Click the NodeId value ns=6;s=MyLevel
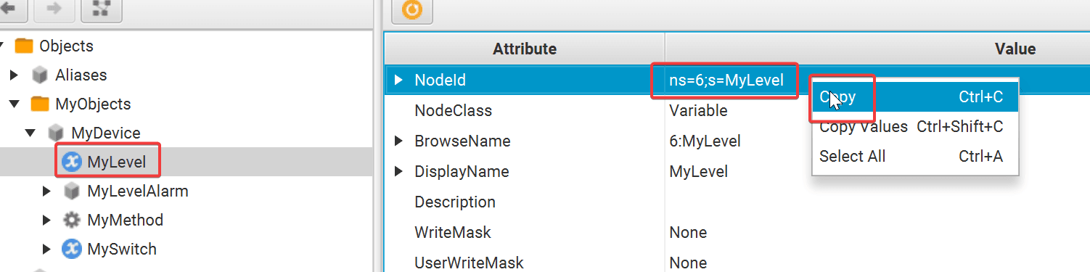 pos(726,81)
